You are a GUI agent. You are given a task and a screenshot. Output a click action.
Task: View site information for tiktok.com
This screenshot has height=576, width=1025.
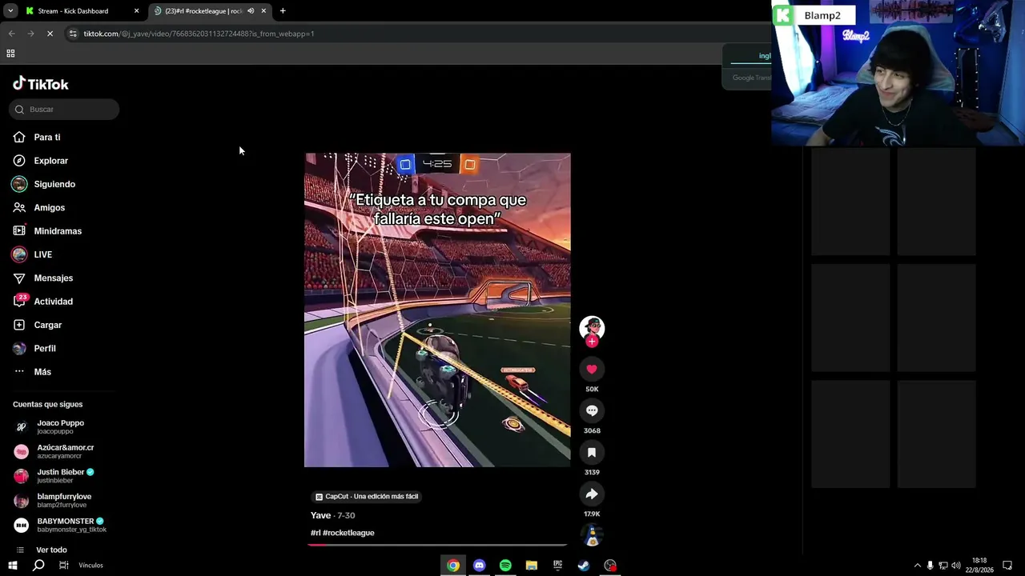click(73, 34)
